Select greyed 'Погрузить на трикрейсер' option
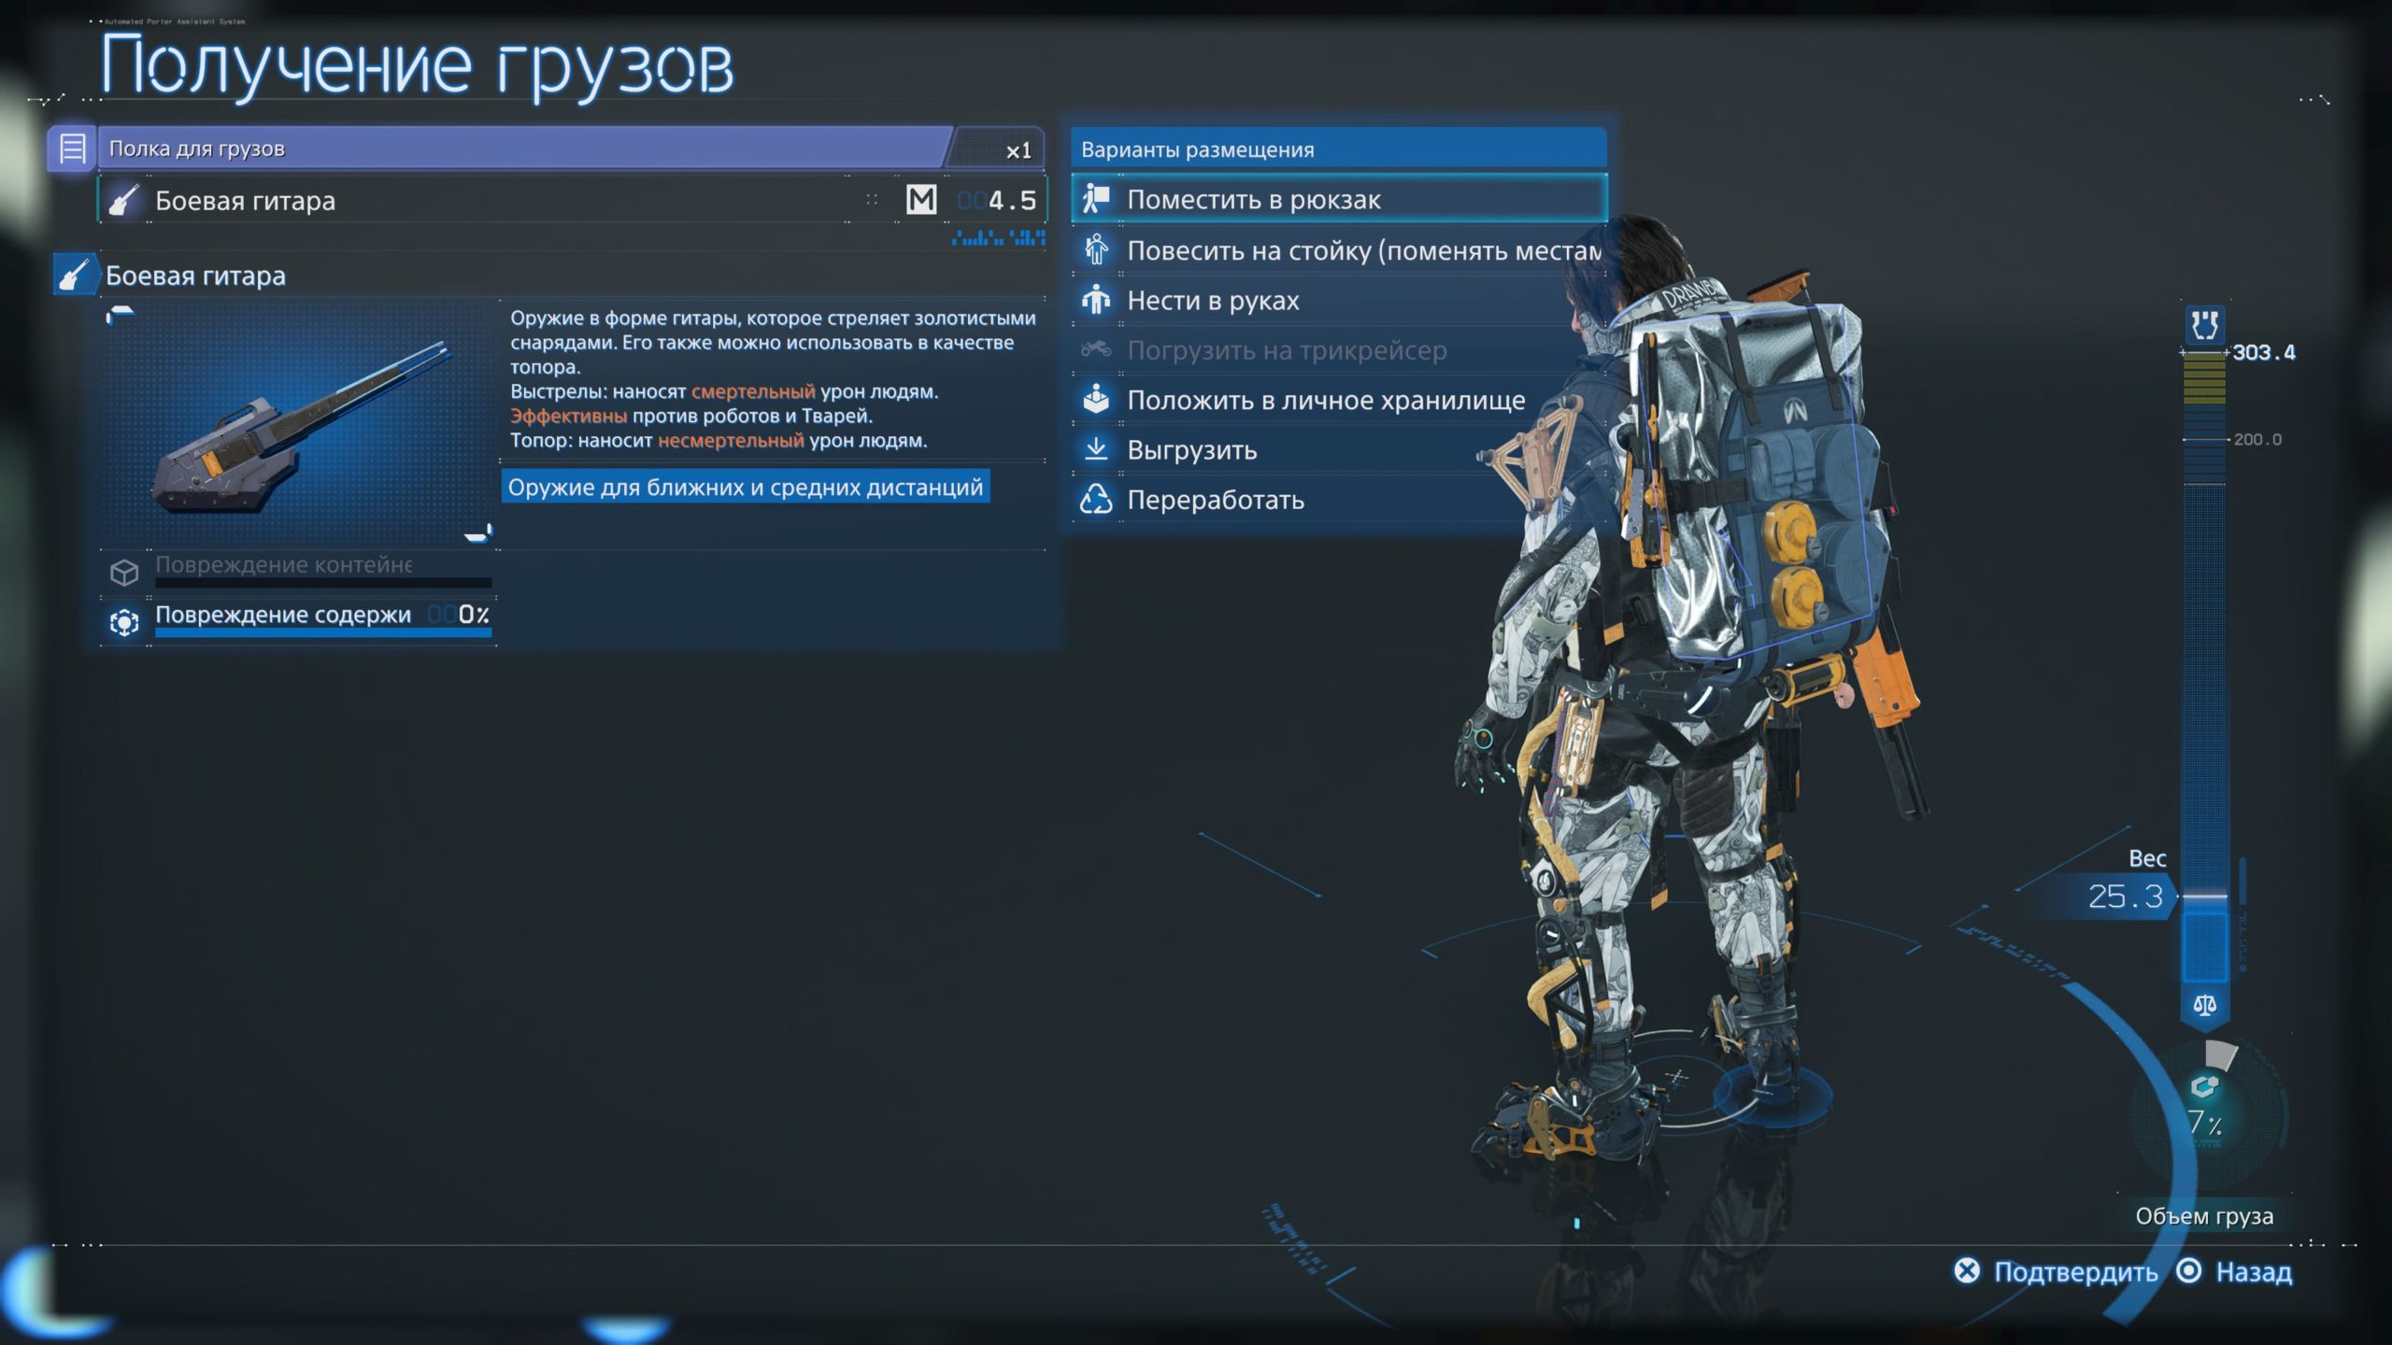The height and width of the screenshot is (1345, 2392). tap(1339, 350)
